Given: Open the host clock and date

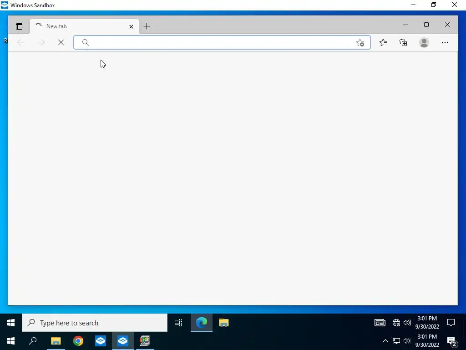Looking at the screenshot, I should click(427, 341).
